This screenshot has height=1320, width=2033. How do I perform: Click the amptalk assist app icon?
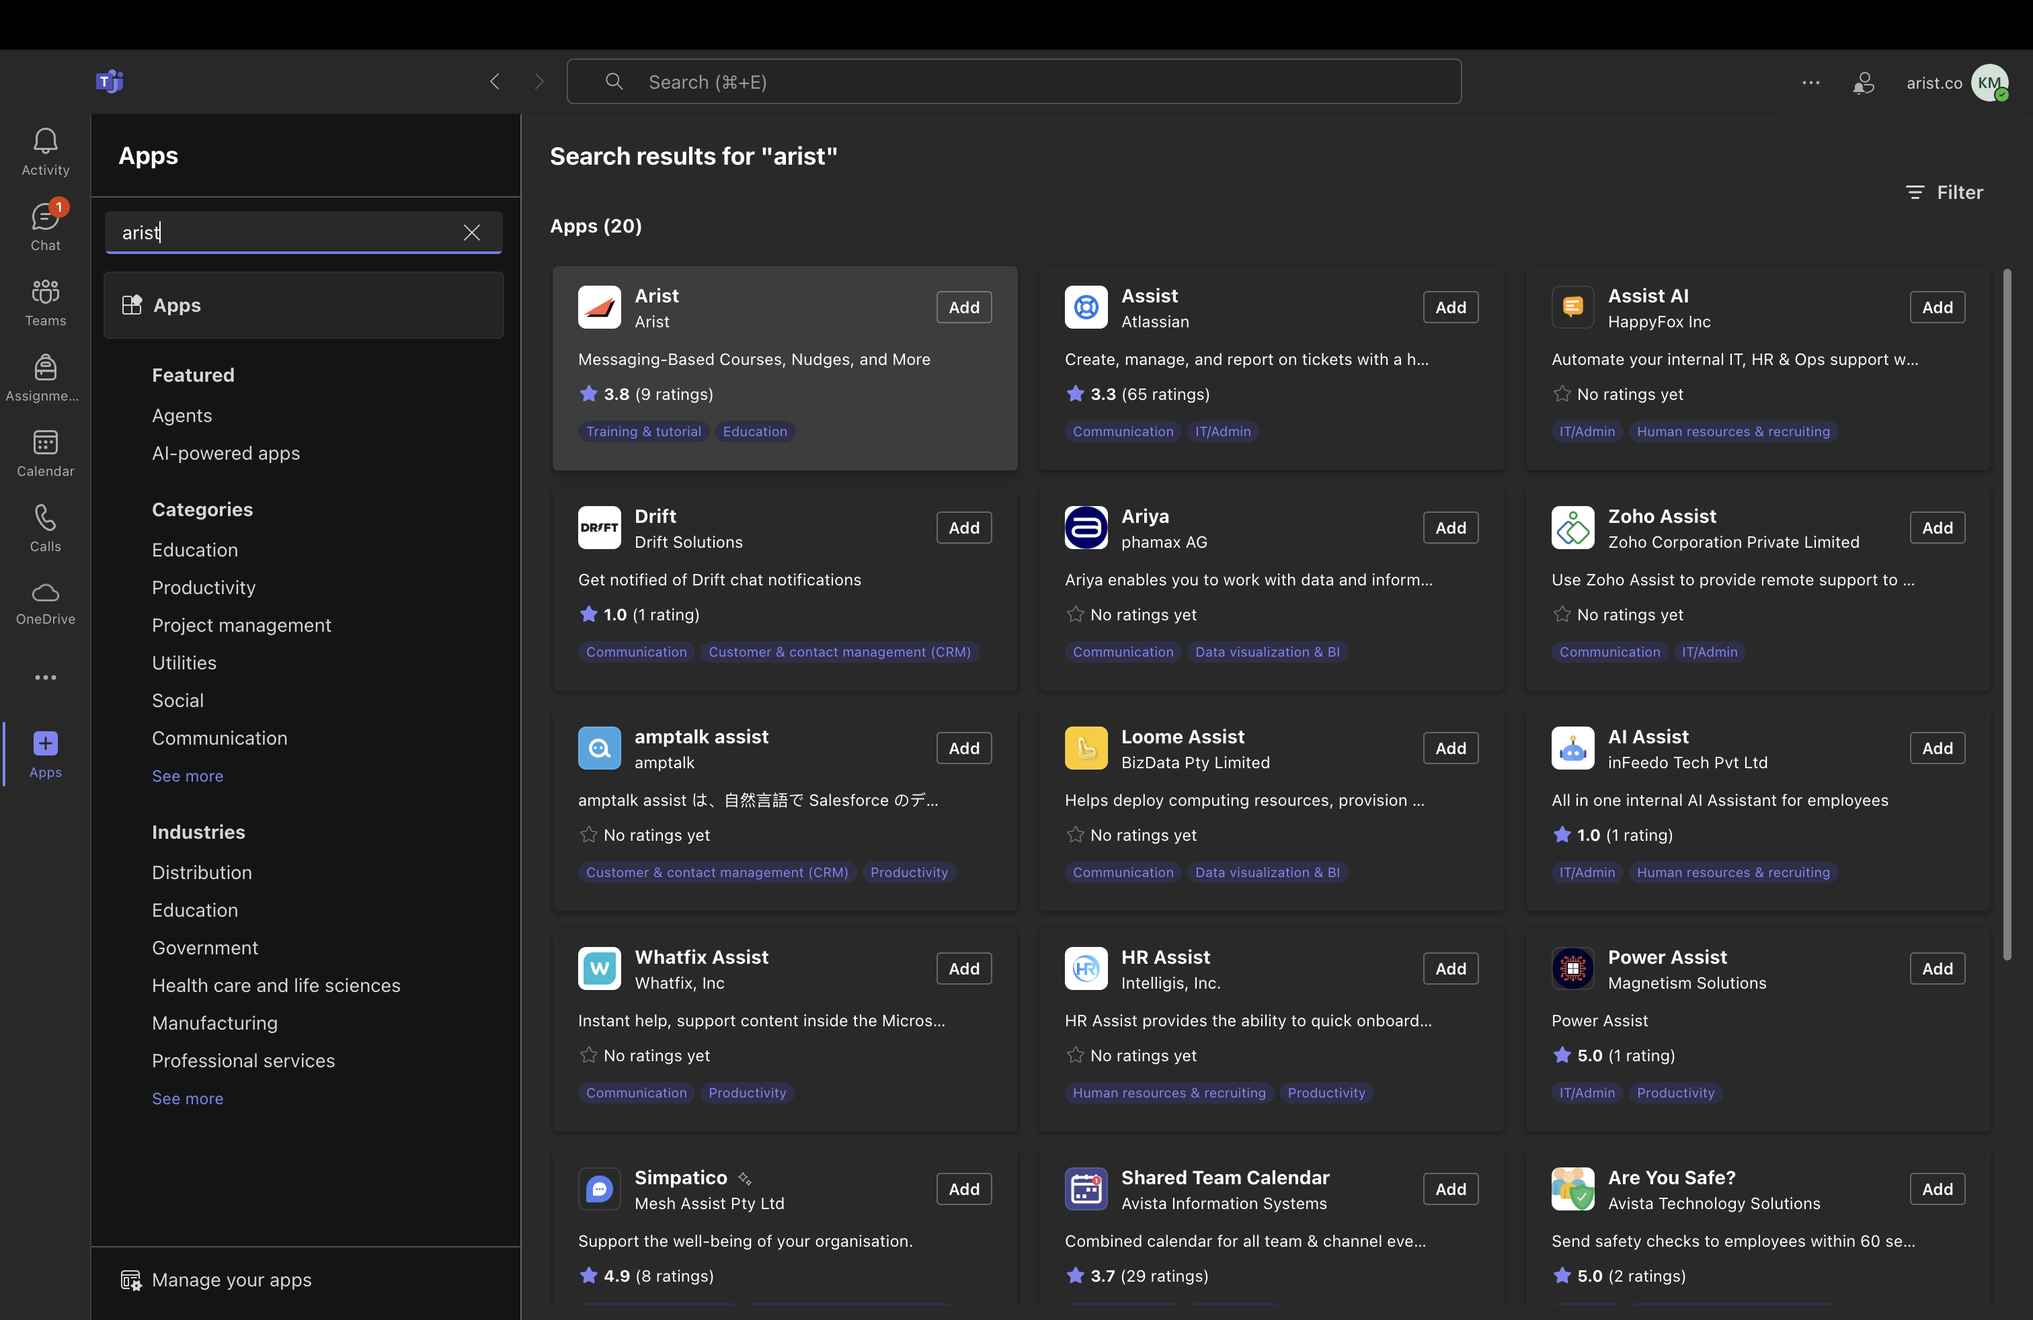pyautogui.click(x=599, y=748)
